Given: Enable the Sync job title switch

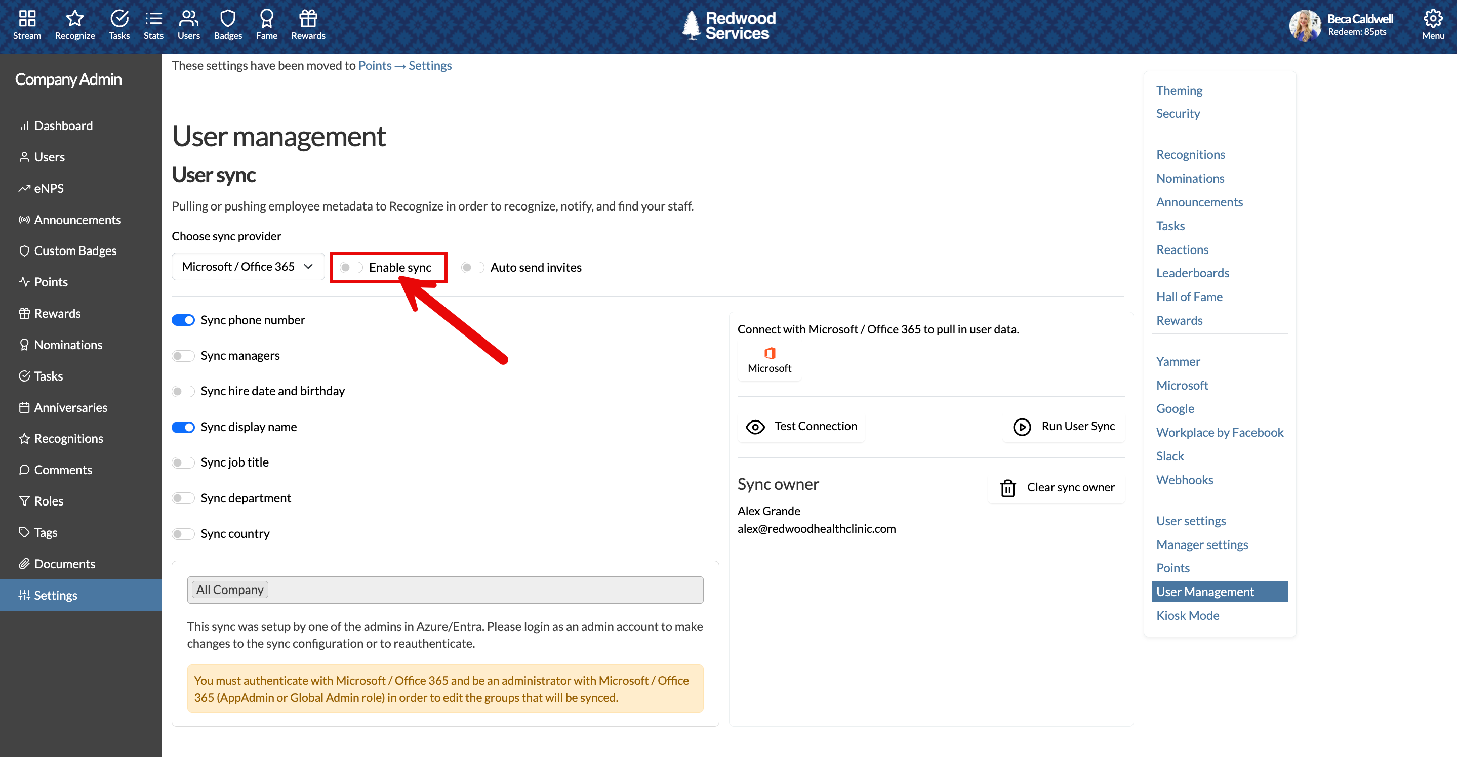Looking at the screenshot, I should coord(183,462).
